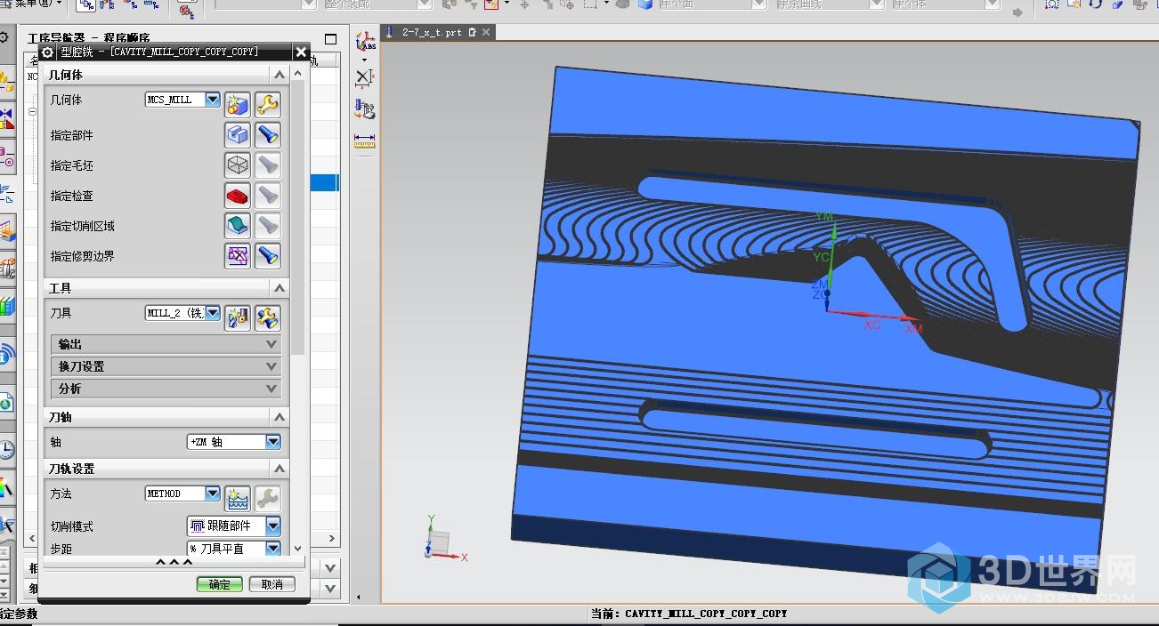Screen dimensions: 1159x626
Task: Maximize the 工序导航器 panel
Action: [331, 39]
